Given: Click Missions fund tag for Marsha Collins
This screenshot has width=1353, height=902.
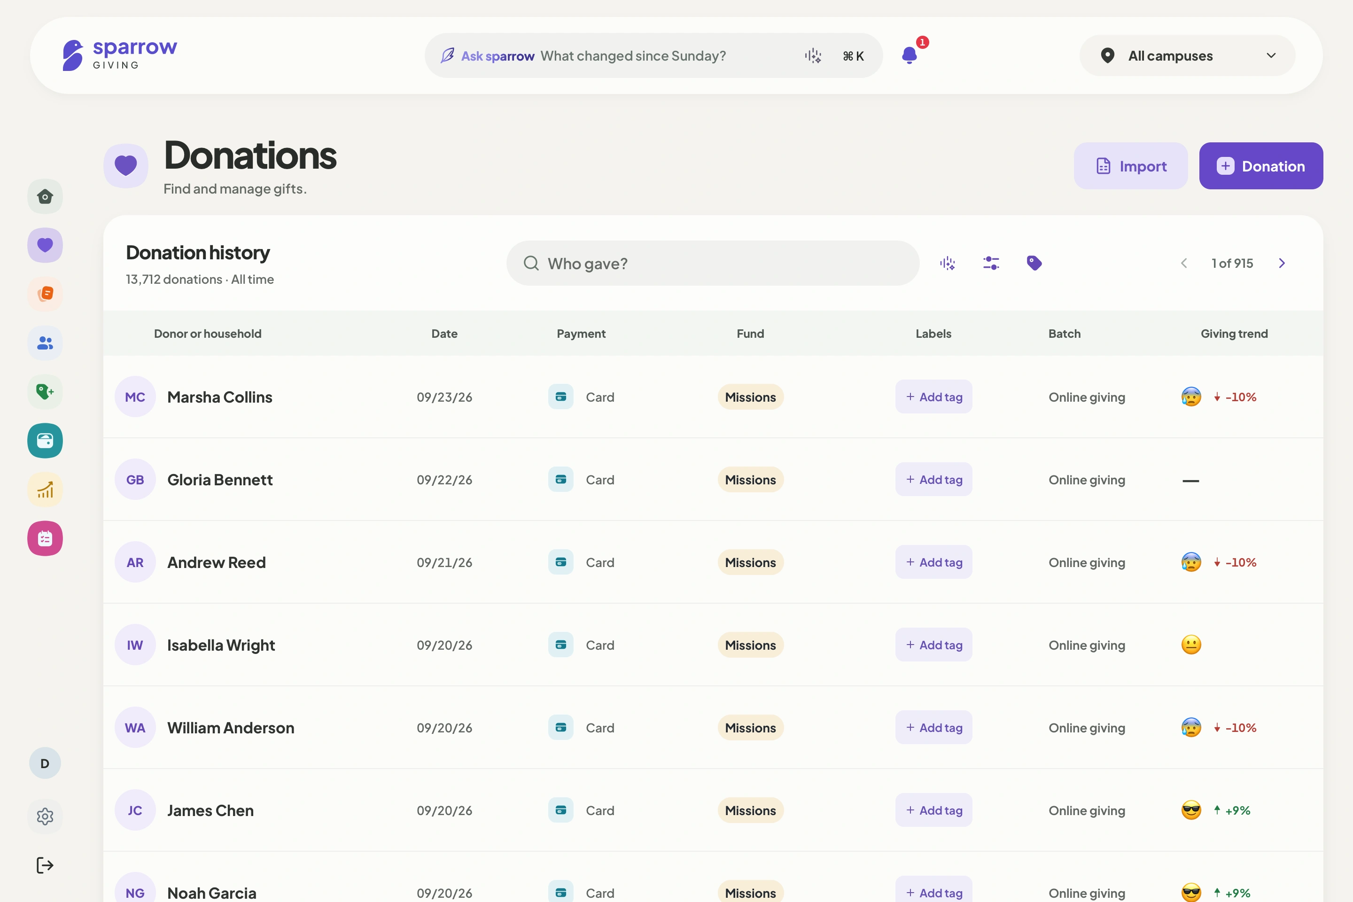Looking at the screenshot, I should 750,397.
